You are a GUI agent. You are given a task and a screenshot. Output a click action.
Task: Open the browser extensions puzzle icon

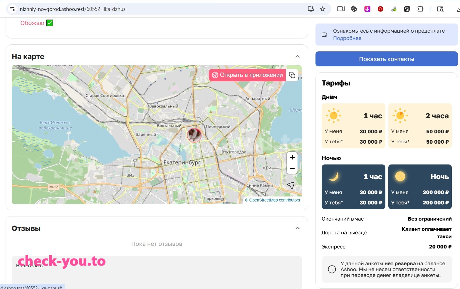[420, 9]
